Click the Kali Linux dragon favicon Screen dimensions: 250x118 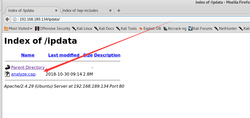pyautogui.click(x=74, y=29)
